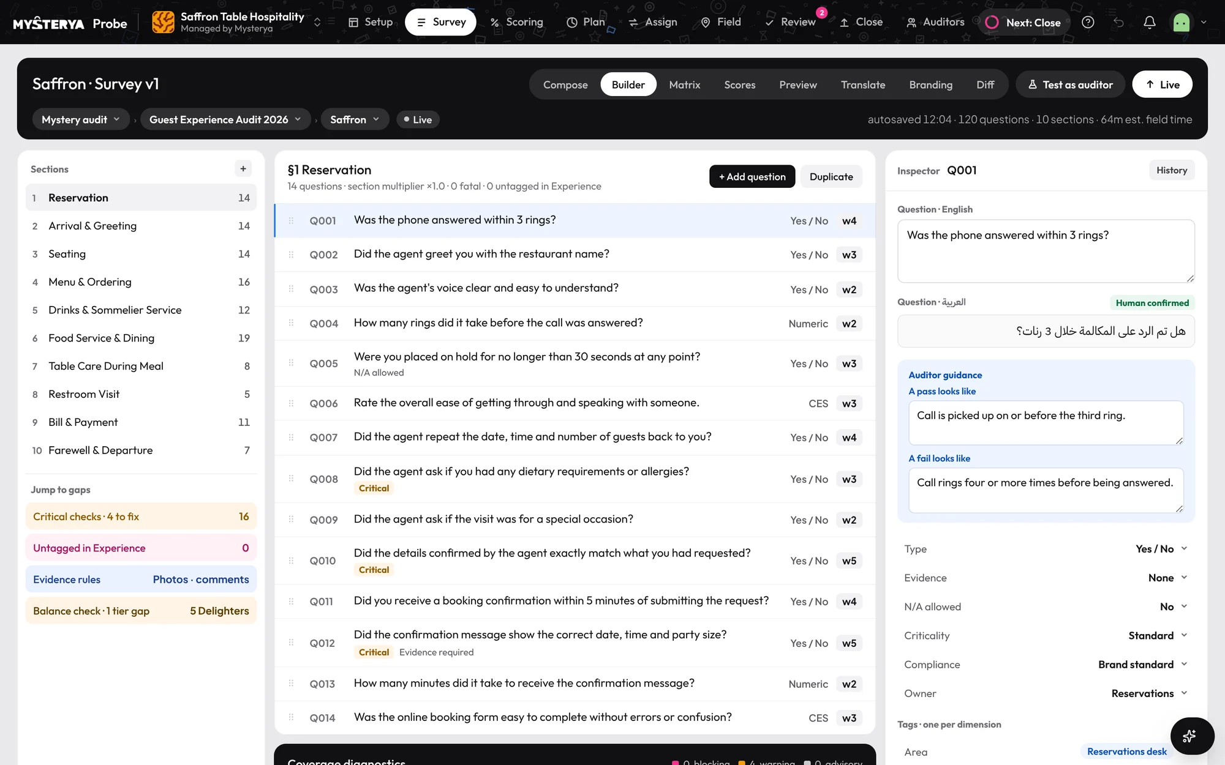The width and height of the screenshot is (1225, 765).
Task: Expand the user menu chevron beside avatar
Action: point(1204,22)
